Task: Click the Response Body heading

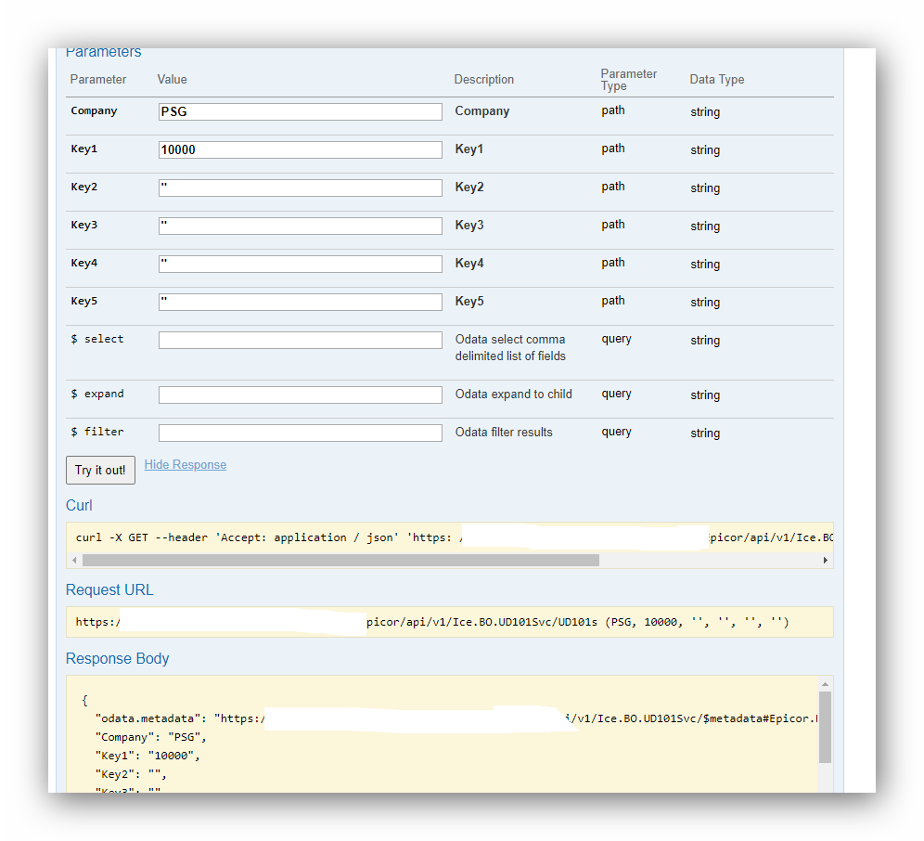Action: coord(117,658)
